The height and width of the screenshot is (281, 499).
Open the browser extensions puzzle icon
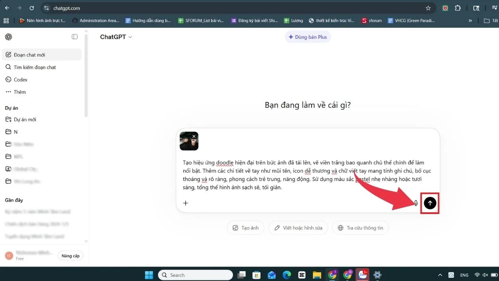(458, 8)
